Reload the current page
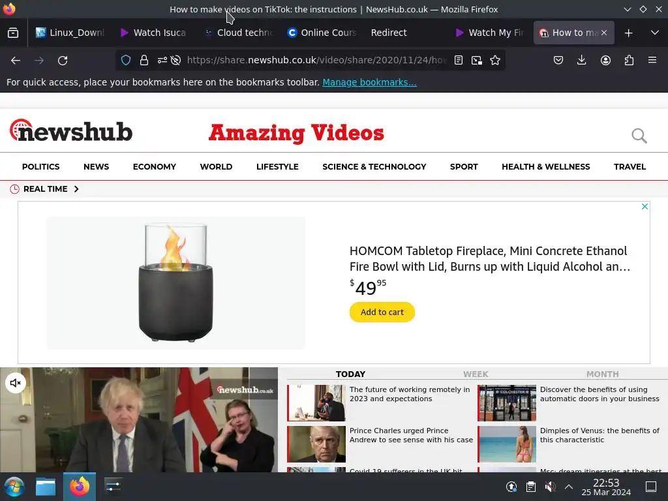 [x=63, y=61]
